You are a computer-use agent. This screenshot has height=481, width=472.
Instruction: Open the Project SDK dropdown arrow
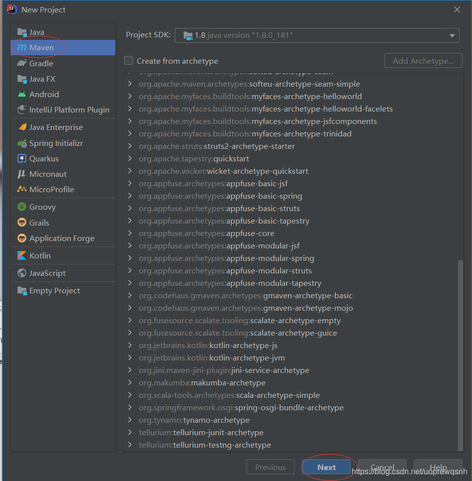[x=452, y=35]
